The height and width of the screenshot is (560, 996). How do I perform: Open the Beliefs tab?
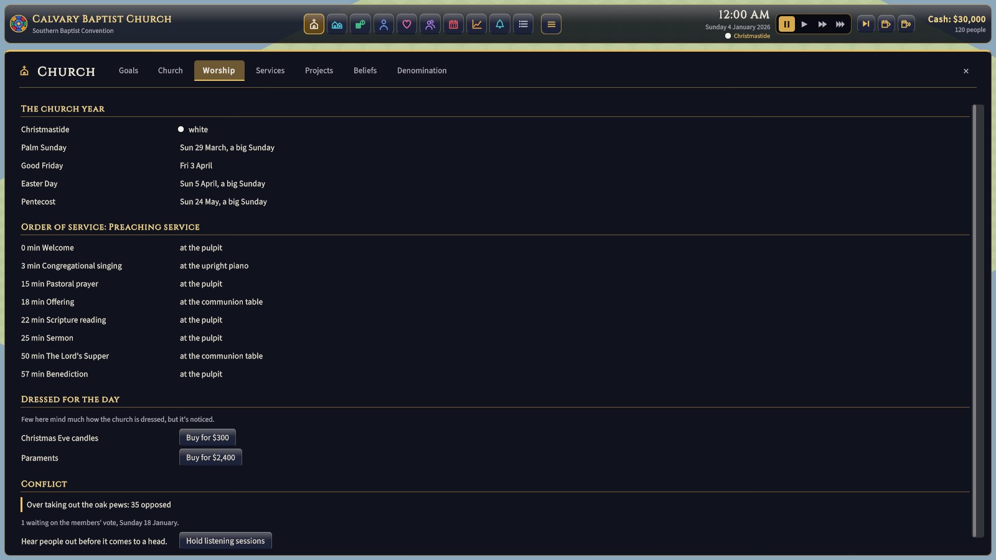click(x=365, y=70)
